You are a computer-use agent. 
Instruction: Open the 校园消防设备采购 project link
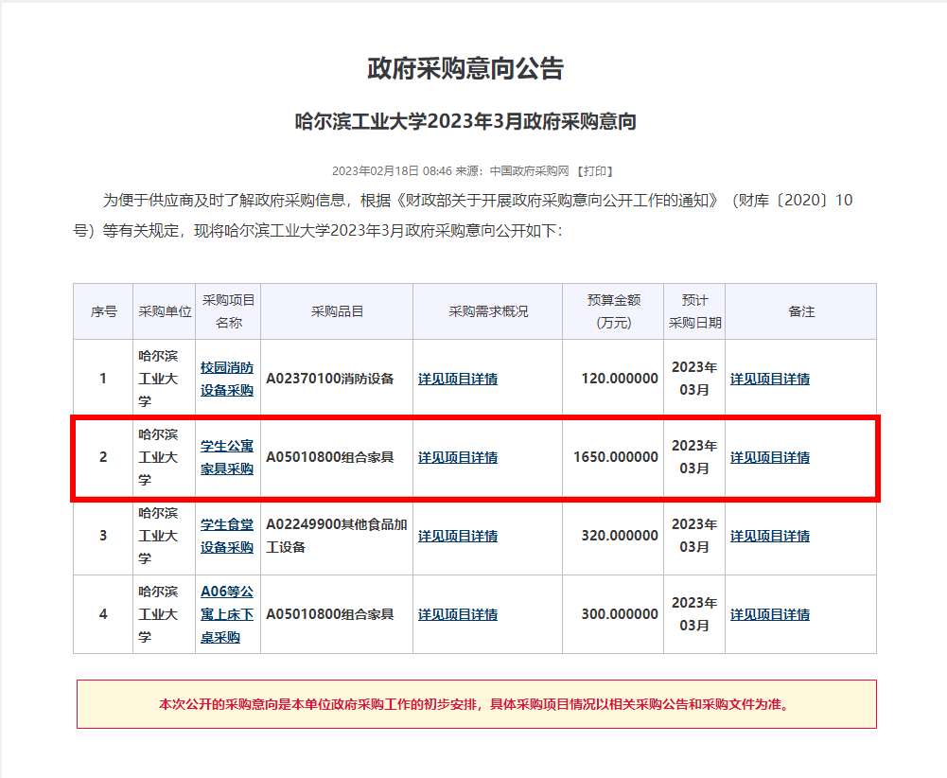click(x=227, y=379)
